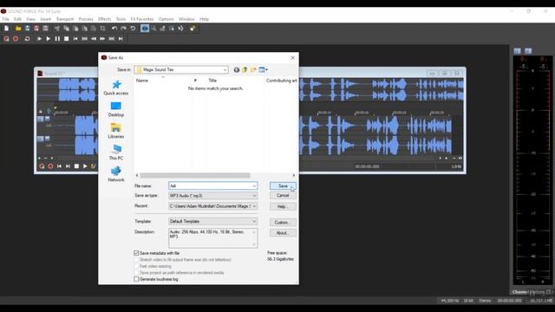Click the Record button in transport toolbar
The width and height of the screenshot is (555, 312).
16,38
